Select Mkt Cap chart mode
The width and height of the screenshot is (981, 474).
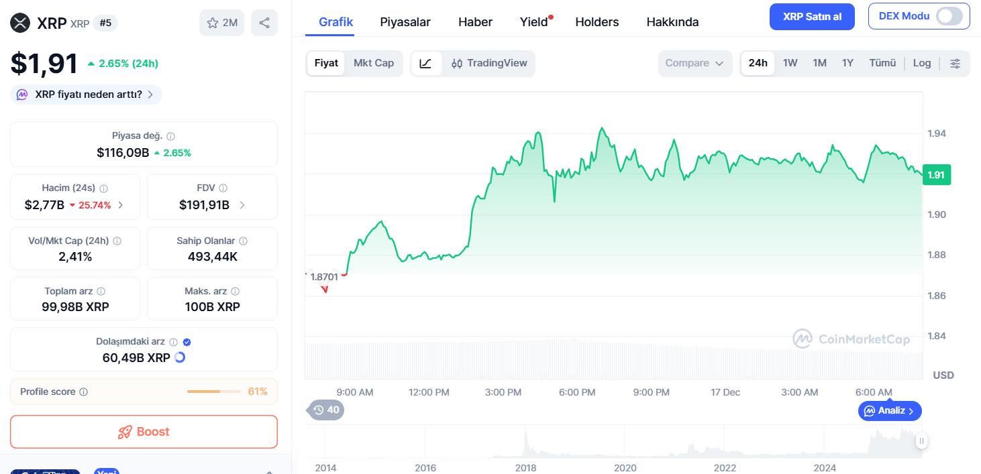point(374,63)
